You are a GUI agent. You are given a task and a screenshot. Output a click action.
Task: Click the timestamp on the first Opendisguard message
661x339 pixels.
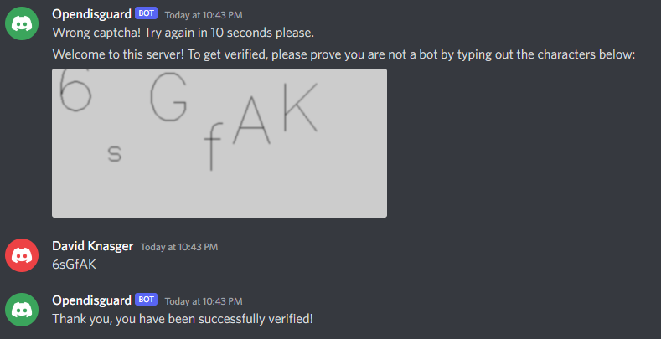(x=204, y=15)
